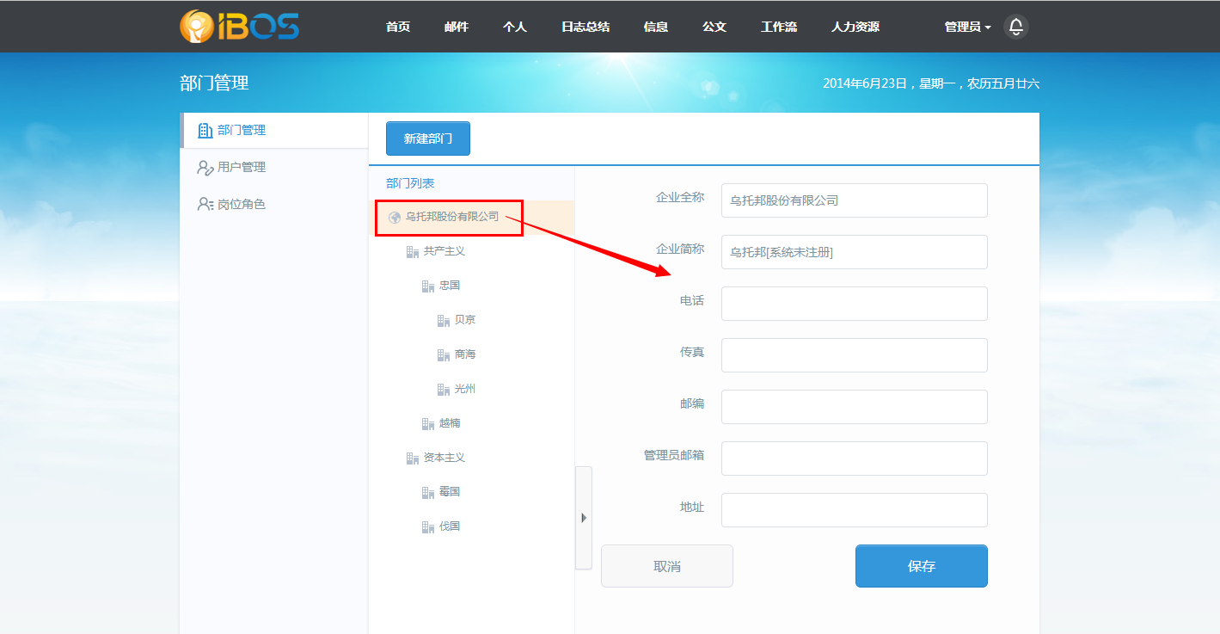The height and width of the screenshot is (634, 1220).
Task: Open 日志总结 menu item
Action: click(x=585, y=27)
